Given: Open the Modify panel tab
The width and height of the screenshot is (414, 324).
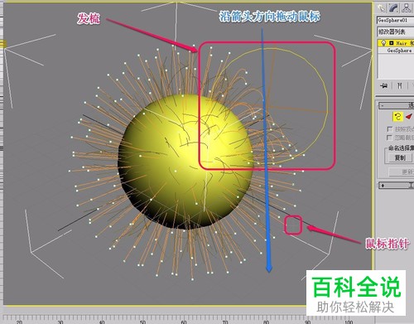Looking at the screenshot, I should 394,7.
